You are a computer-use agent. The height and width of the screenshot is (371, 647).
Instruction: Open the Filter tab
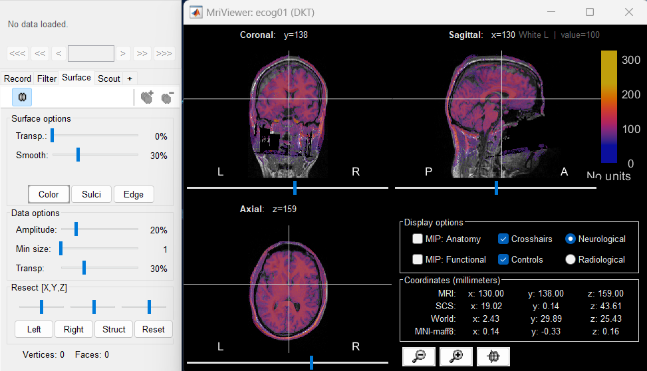point(47,78)
